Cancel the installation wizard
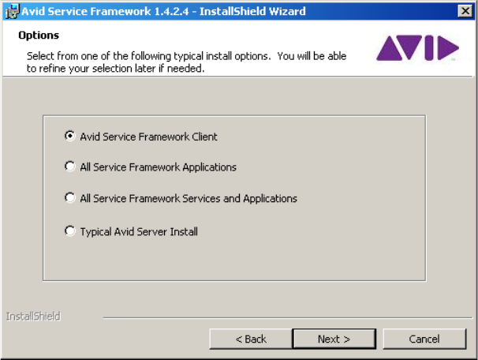The height and width of the screenshot is (360, 478). pyautogui.click(x=424, y=339)
